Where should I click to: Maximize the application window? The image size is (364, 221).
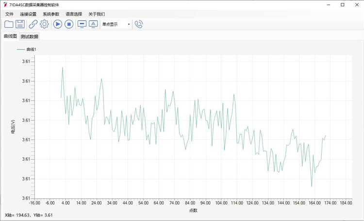[x=342, y=5]
